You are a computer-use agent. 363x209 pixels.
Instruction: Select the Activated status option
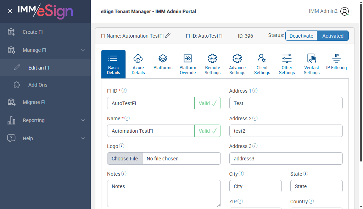(x=333, y=36)
